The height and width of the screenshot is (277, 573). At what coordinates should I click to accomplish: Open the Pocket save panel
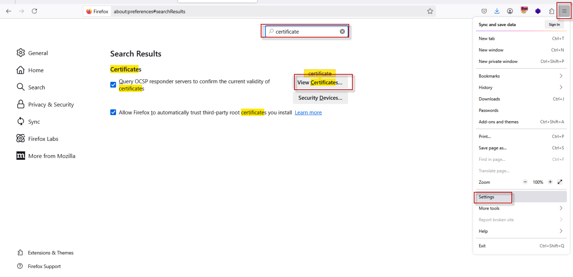click(x=484, y=11)
